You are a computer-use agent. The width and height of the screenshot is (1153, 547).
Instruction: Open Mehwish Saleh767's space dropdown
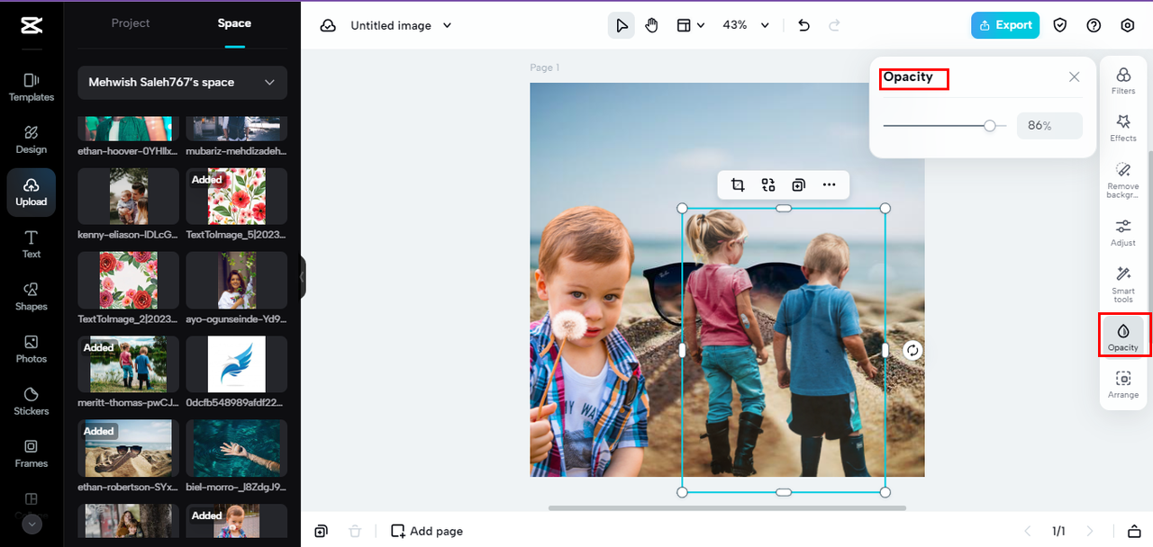click(x=183, y=83)
